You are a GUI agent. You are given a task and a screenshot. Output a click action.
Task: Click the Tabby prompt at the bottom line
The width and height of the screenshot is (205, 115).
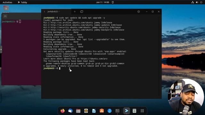[x=52, y=68]
